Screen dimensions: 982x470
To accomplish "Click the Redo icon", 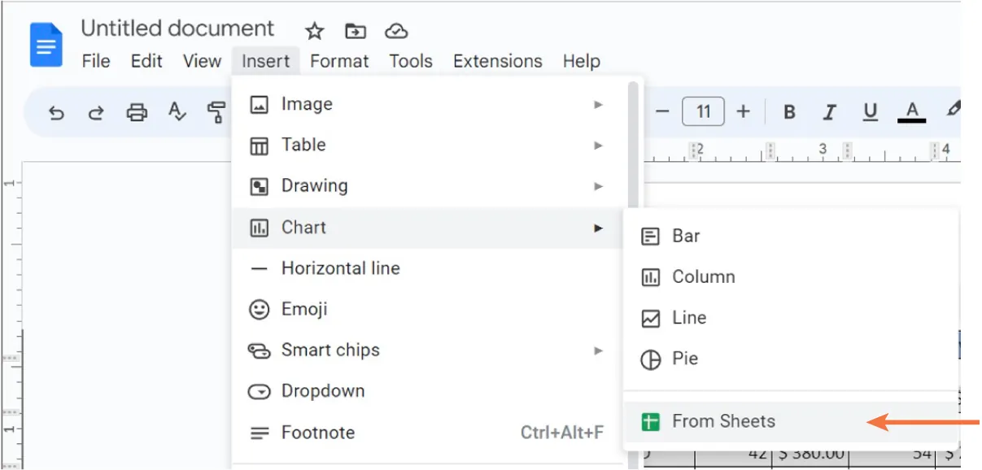I will click(96, 112).
